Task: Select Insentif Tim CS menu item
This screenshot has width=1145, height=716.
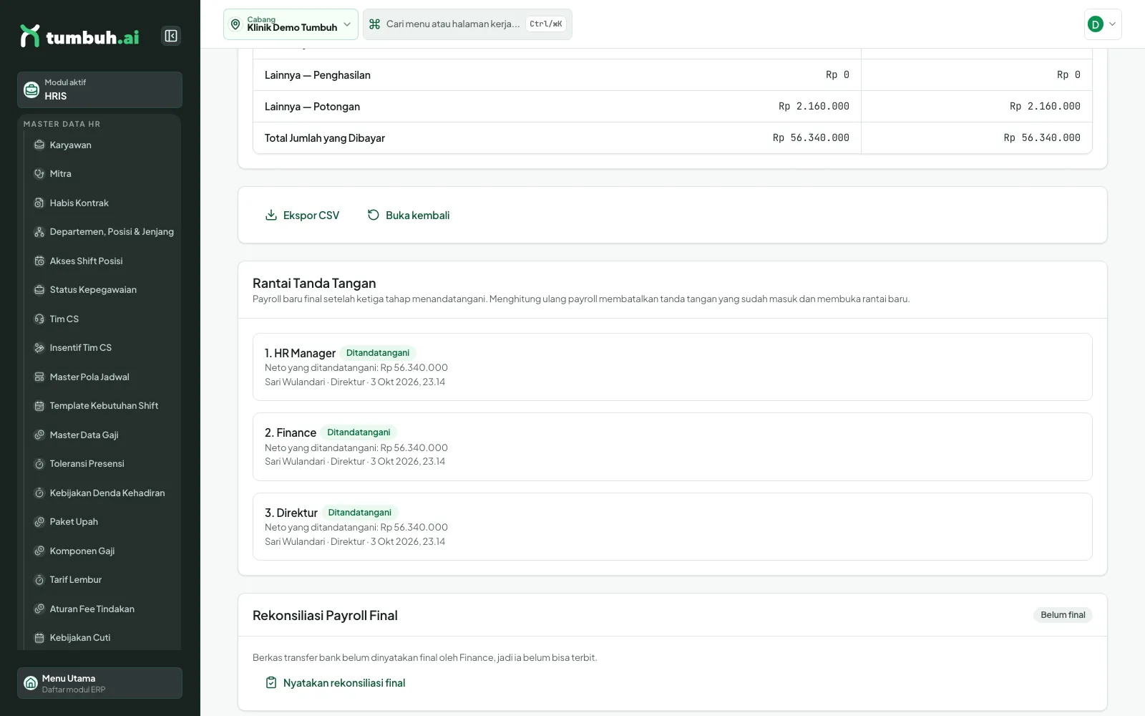Action: coord(103,348)
